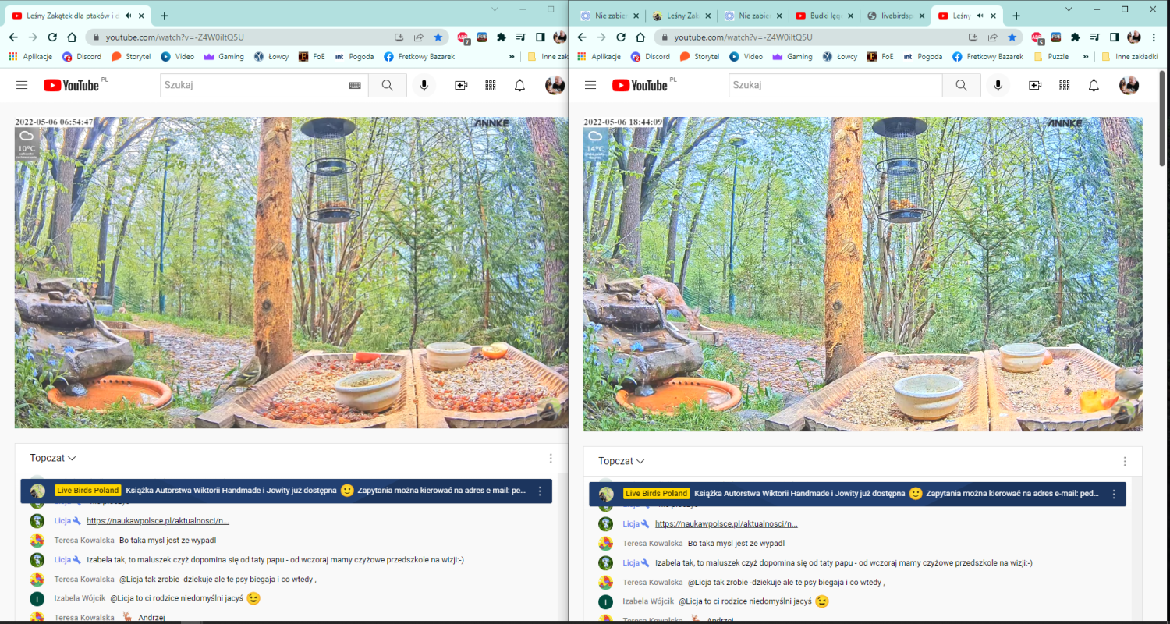Click the left live stream video player
The height and width of the screenshot is (624, 1170).
point(290,272)
